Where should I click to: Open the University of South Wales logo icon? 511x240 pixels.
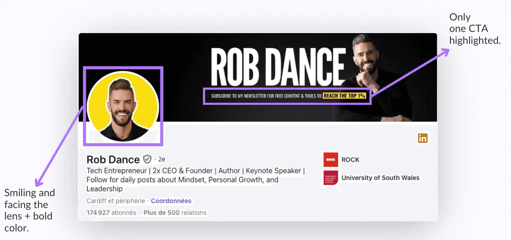click(x=330, y=178)
